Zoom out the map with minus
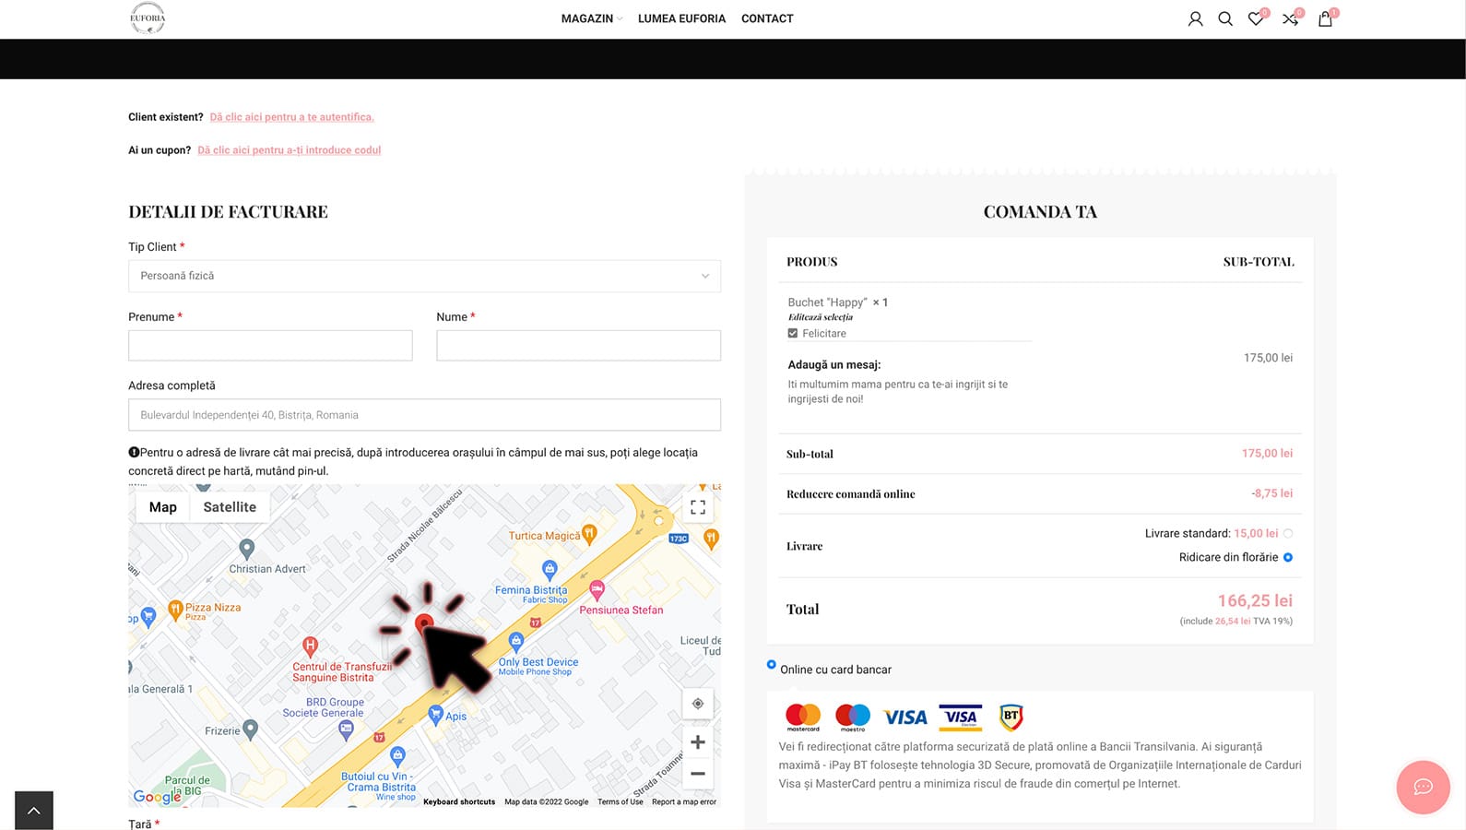1466x830 pixels. [698, 774]
